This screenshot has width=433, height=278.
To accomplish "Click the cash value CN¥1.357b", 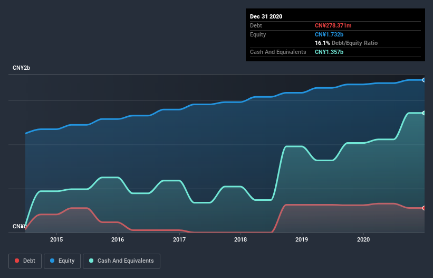I will tap(329, 52).
